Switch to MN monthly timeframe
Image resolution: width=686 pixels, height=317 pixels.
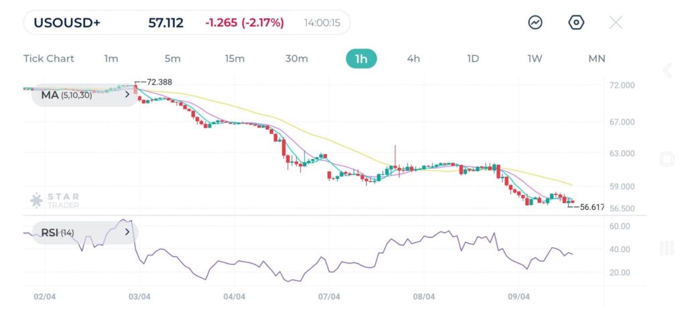(x=596, y=59)
